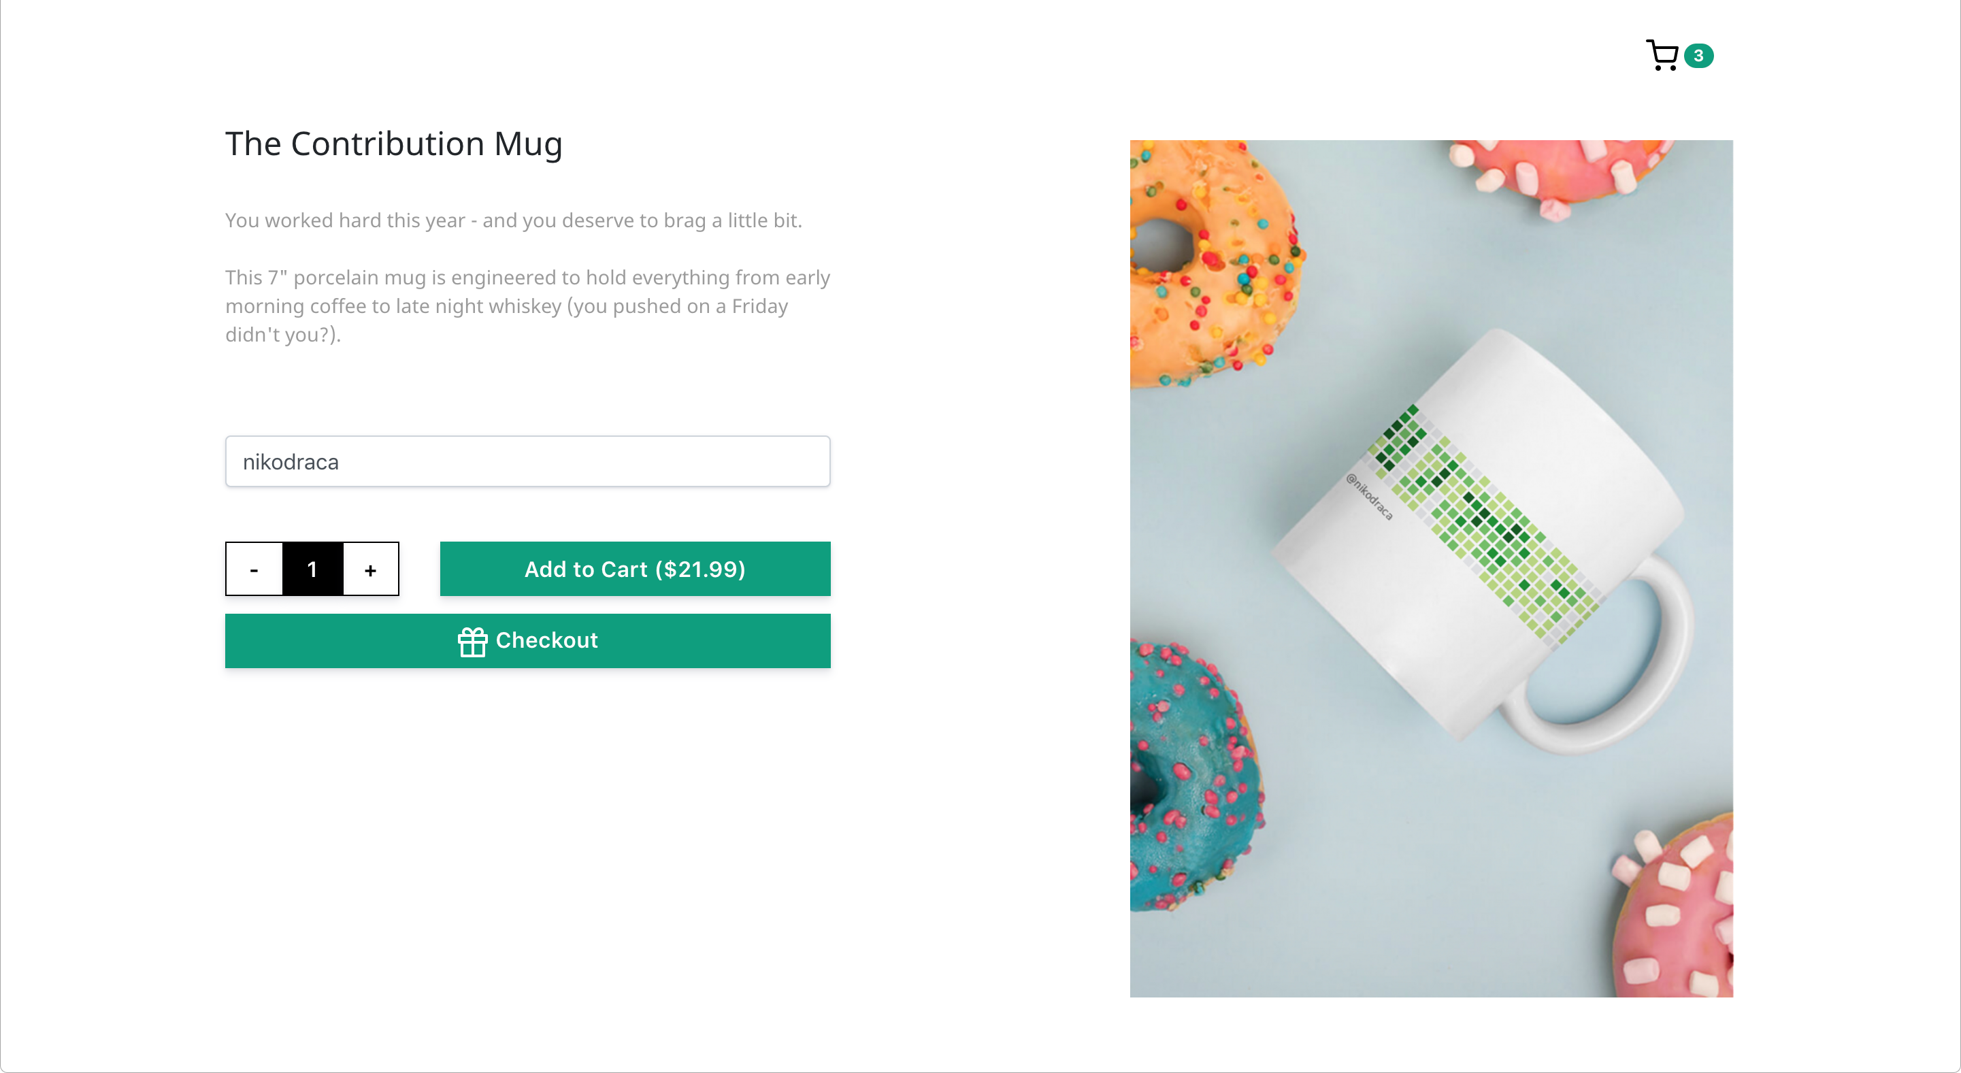Click the 'You worked hard' tagline text
Screen dimensions: 1961x1073
point(514,220)
